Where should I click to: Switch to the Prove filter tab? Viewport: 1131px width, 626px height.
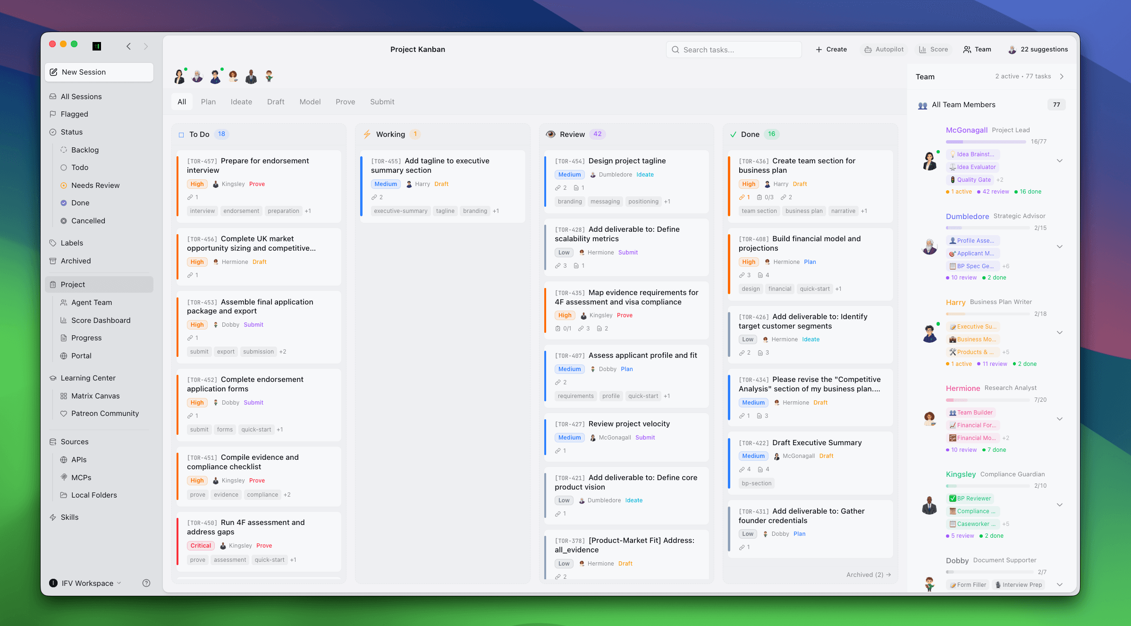pos(345,102)
